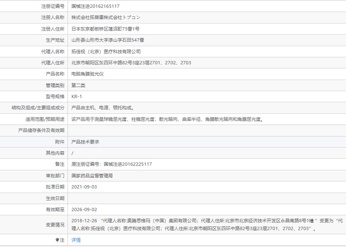Click the 代理人住所 label
The height and width of the screenshot is (247, 346).
[53, 63]
